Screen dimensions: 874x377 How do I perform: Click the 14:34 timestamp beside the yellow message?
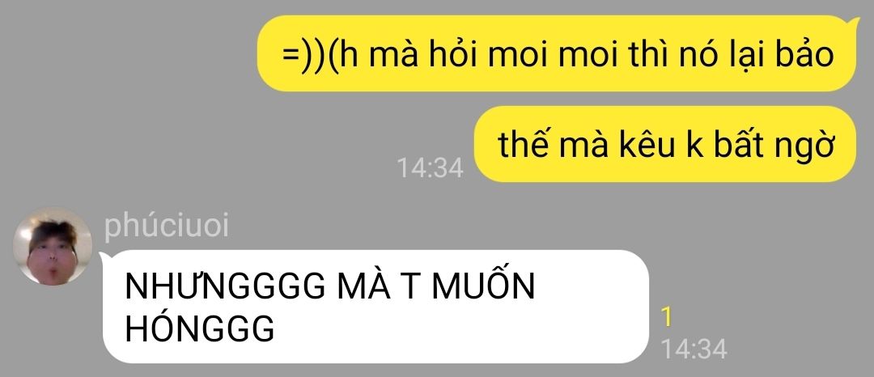430,167
